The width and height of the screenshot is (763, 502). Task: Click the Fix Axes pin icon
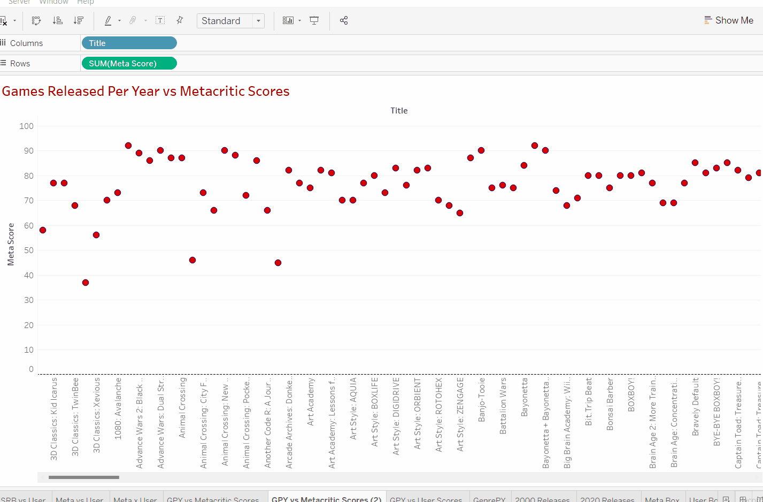click(x=180, y=20)
